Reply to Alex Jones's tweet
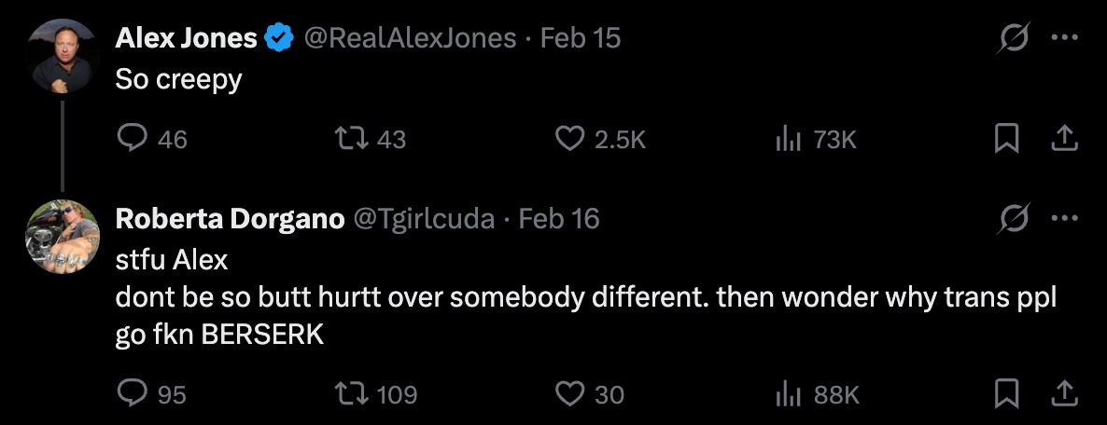 [131, 139]
